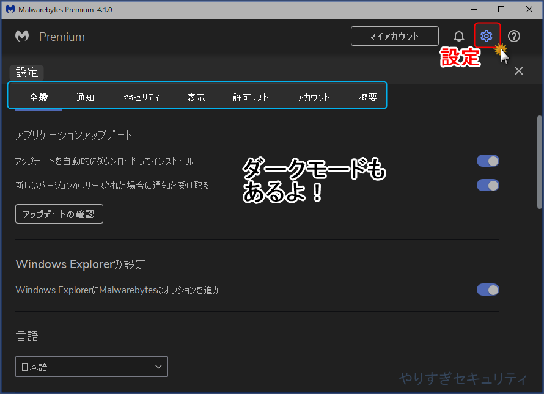Click the settings vertical scrollbar

(540, 162)
